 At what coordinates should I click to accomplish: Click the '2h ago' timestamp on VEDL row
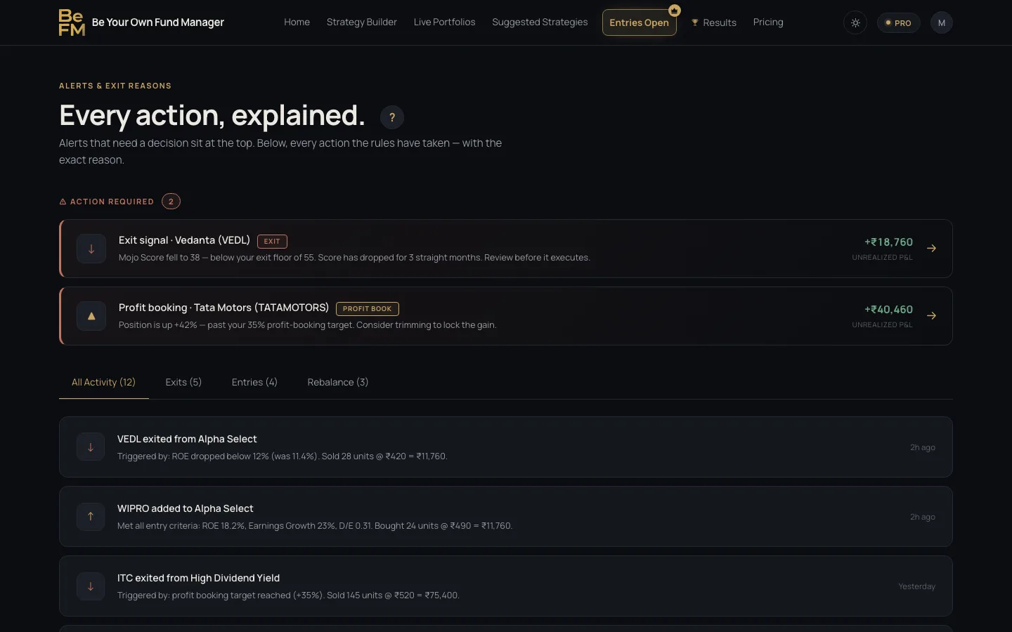(x=923, y=447)
